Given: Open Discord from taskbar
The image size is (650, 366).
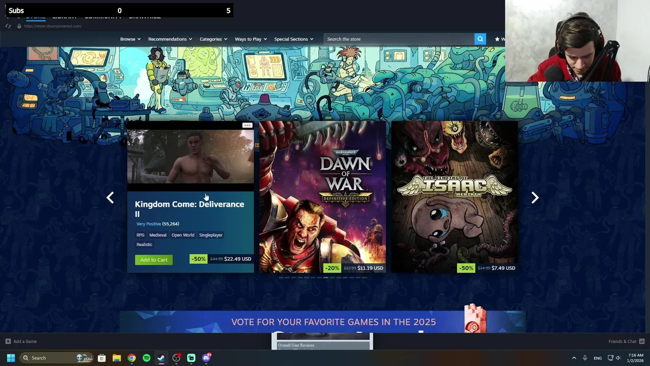Looking at the screenshot, I should 206,358.
